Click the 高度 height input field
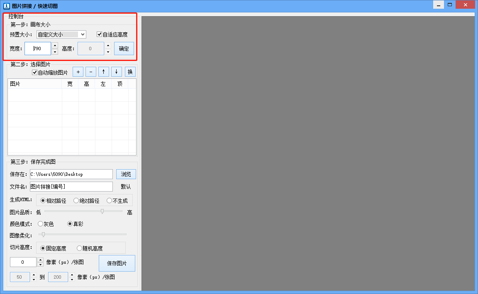The width and height of the screenshot is (478, 294). pos(91,49)
